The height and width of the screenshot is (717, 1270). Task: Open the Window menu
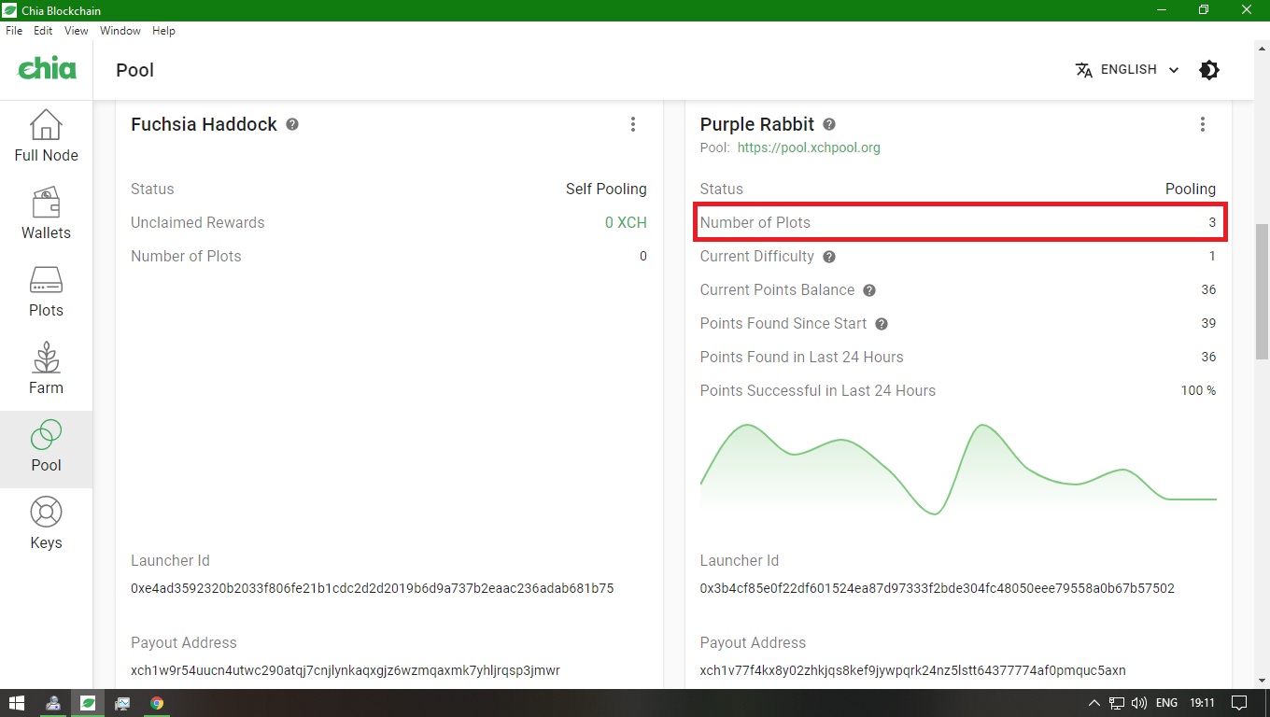click(x=120, y=31)
